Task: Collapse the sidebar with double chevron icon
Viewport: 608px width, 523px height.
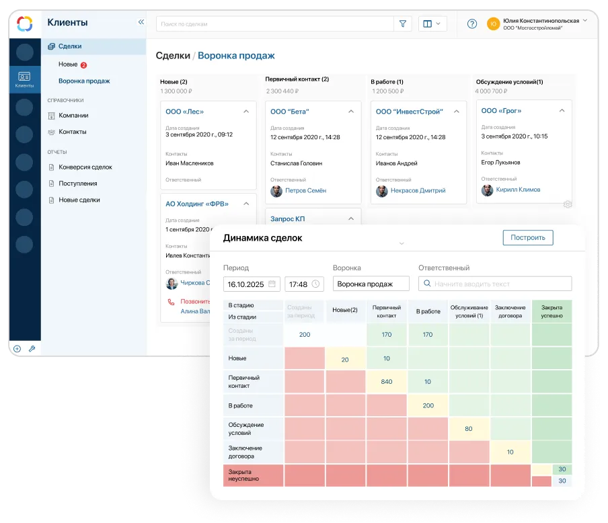Action: tap(141, 22)
